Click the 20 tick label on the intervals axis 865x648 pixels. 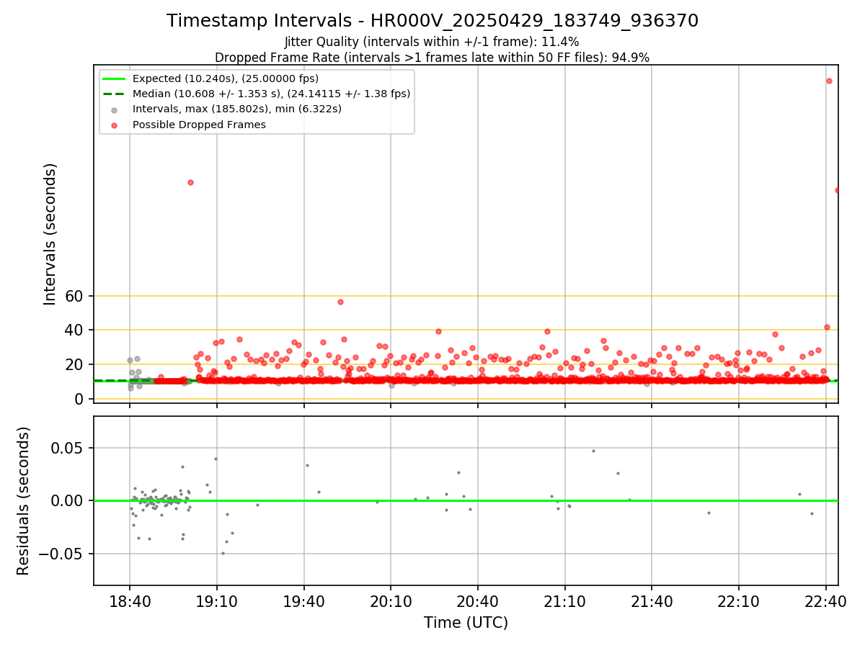[x=75, y=364]
